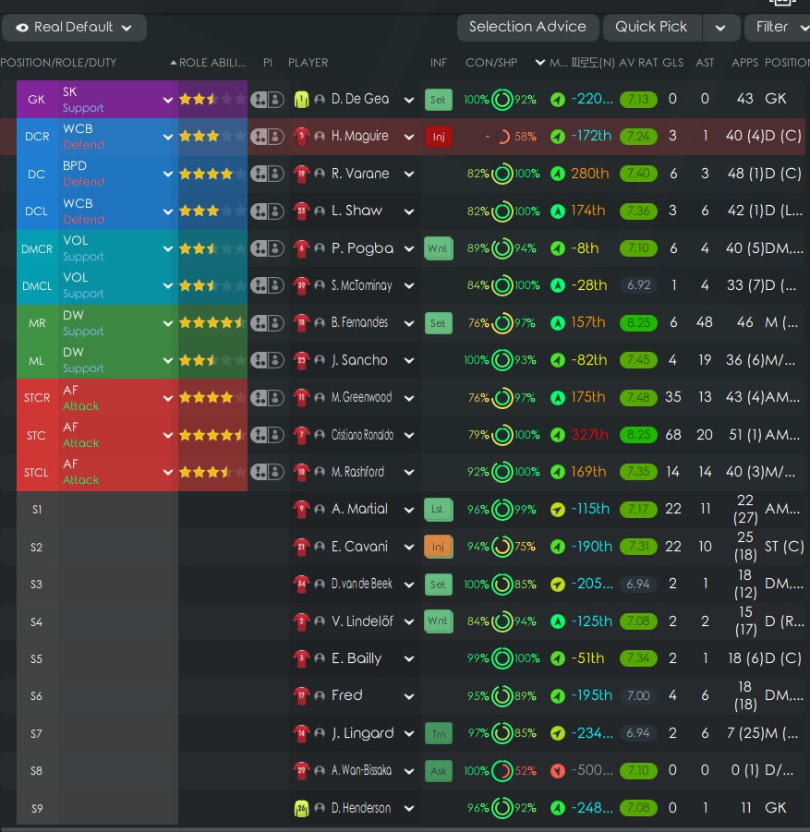Click the teal DMCR position block
The height and width of the screenshot is (832, 810).
click(37, 248)
